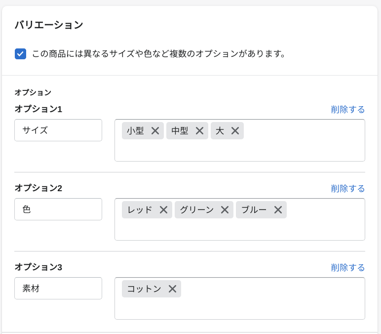Click 削除する link for オプション2
The height and width of the screenshot is (334, 381).
[x=348, y=189]
